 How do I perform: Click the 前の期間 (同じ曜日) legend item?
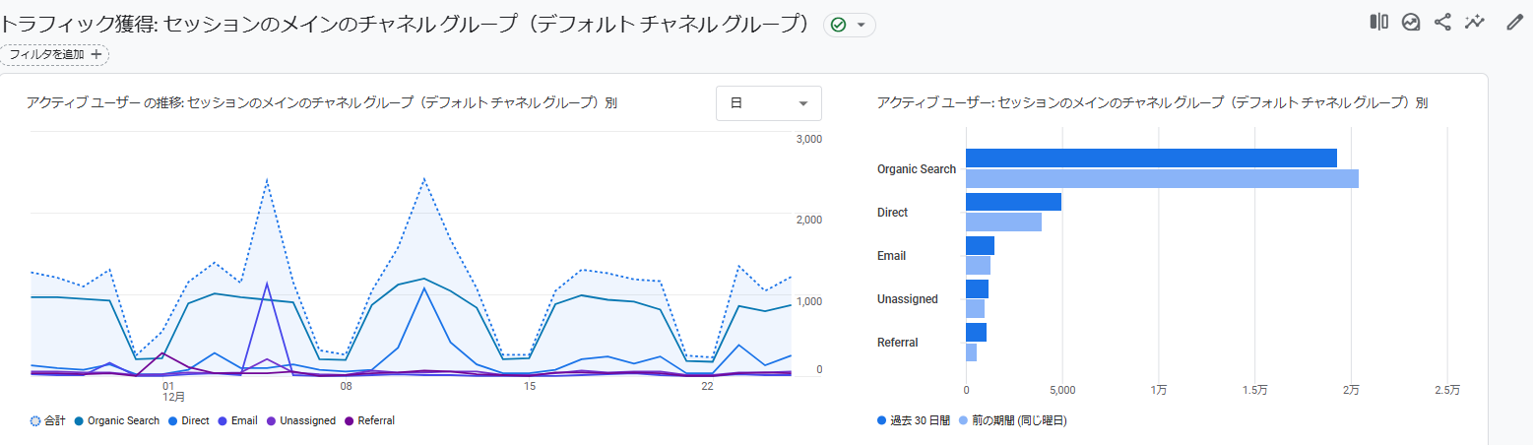(1019, 420)
